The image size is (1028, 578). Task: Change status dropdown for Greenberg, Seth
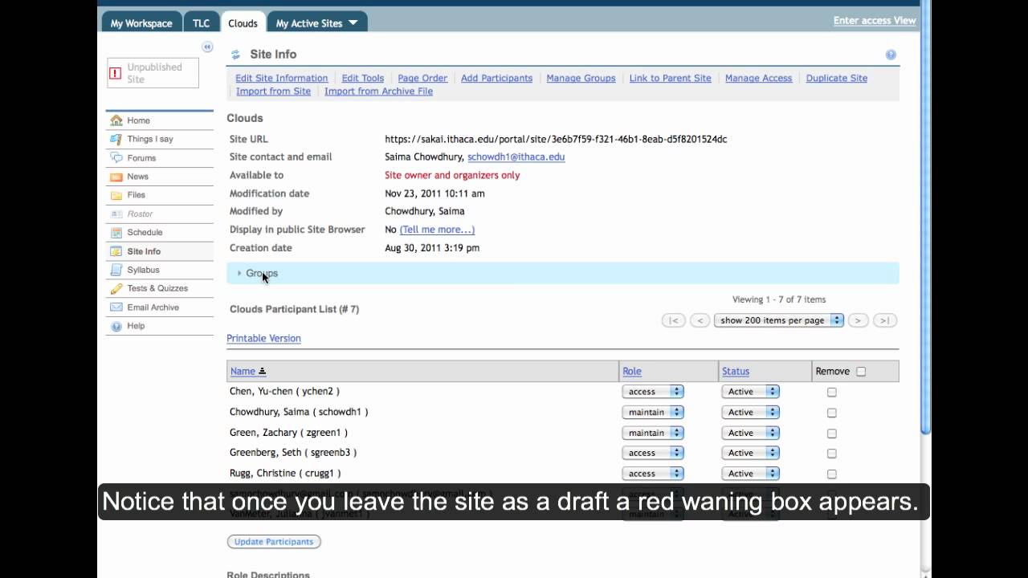[750, 453]
